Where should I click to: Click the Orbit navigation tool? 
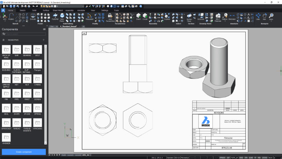258,17
